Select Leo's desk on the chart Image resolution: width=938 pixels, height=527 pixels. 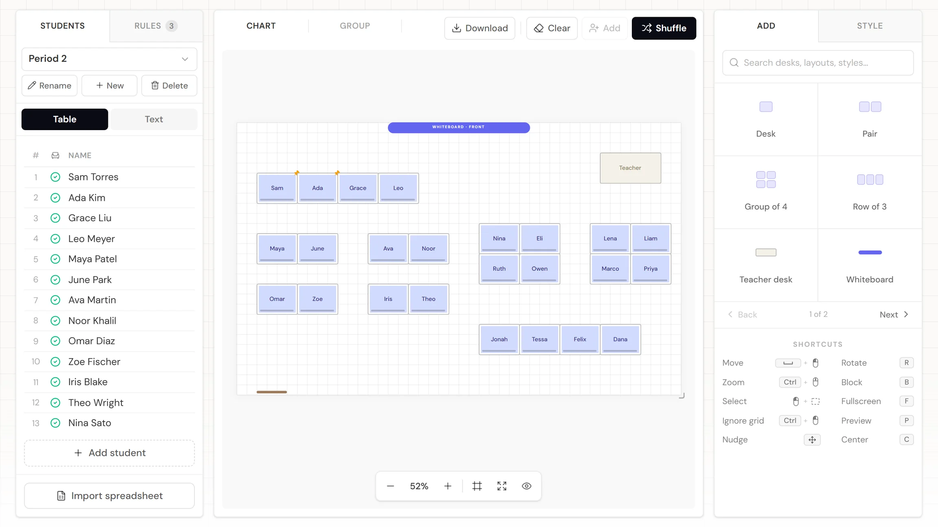[x=398, y=188]
